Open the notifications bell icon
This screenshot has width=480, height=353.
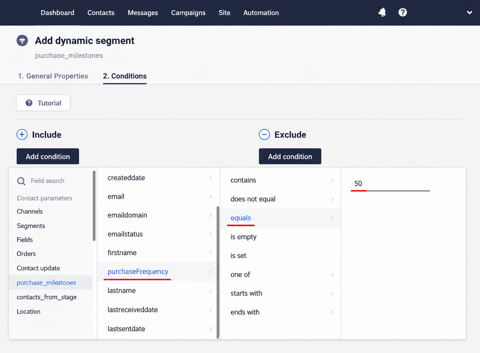(x=382, y=12)
